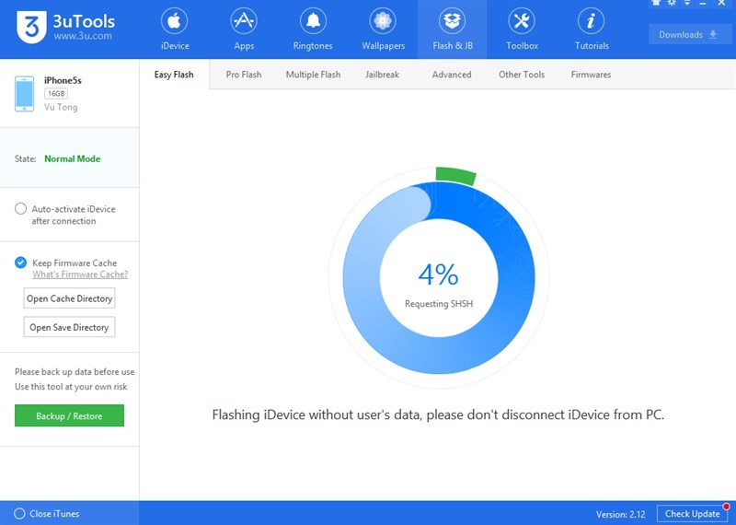
Task: Click 'Please back up data before use'
Action: (75, 372)
